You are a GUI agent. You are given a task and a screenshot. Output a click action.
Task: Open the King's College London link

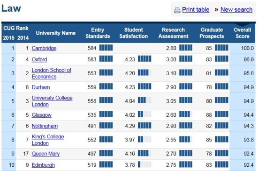pyautogui.click(x=48, y=140)
